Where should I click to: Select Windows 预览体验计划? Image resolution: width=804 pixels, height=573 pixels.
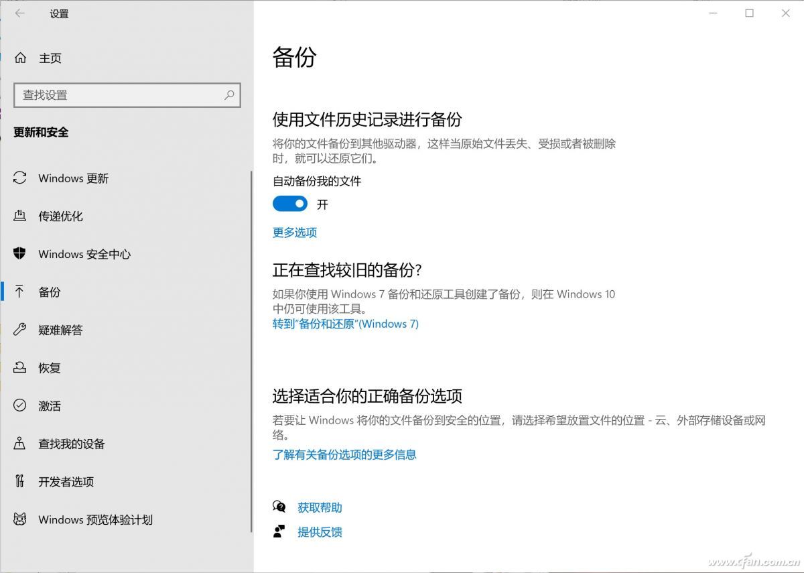coord(94,519)
